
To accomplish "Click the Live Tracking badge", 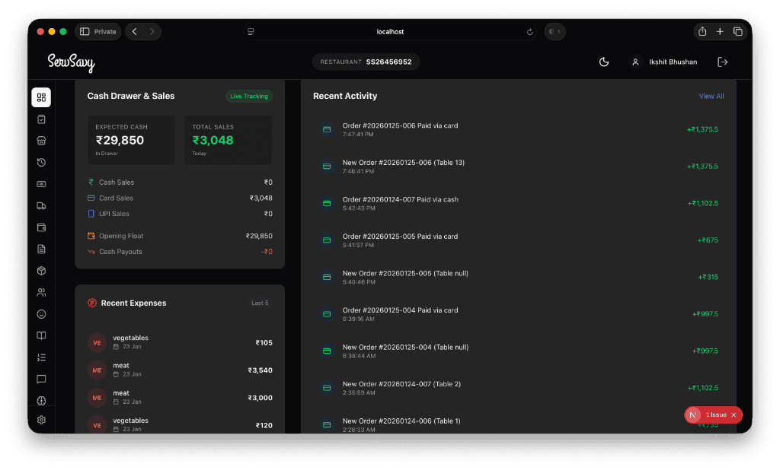I will tap(249, 97).
